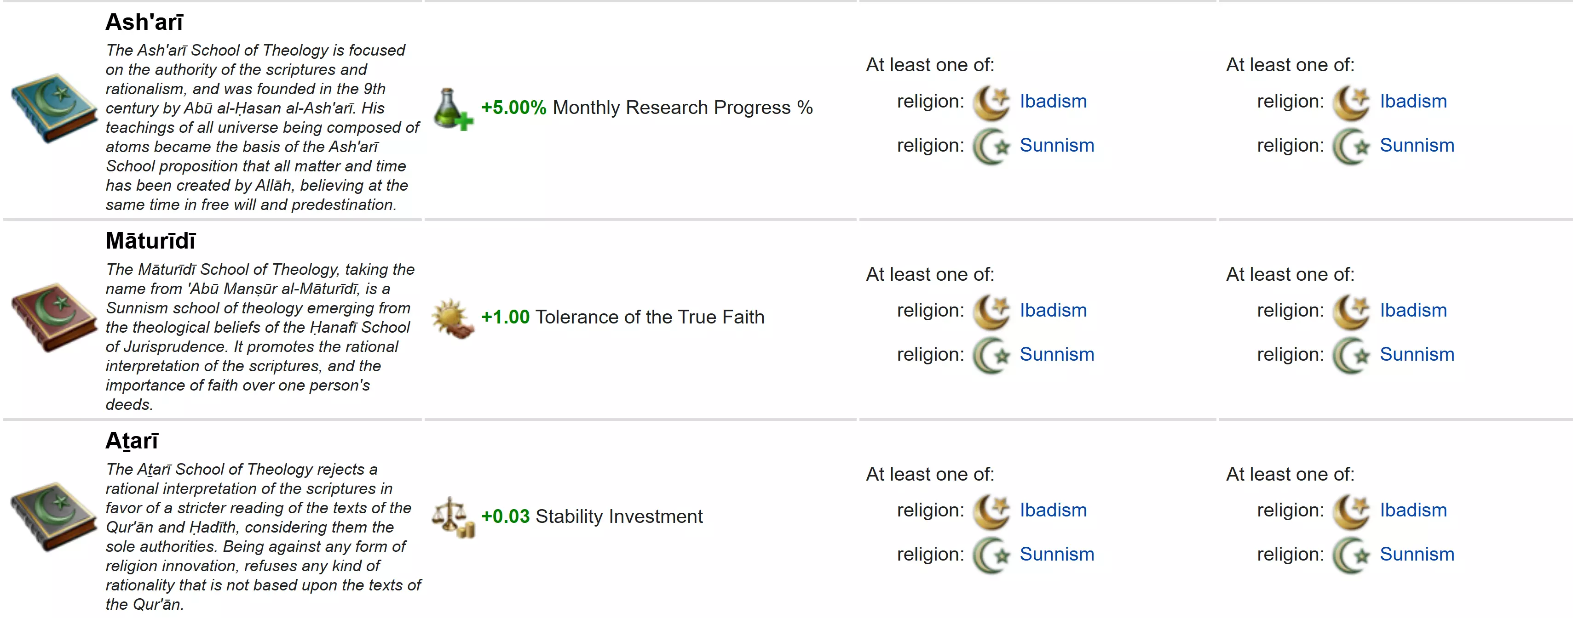Screen dimensions: 1573x618
Task: Click the sun handshake tolerance icon
Action: [x=452, y=318]
